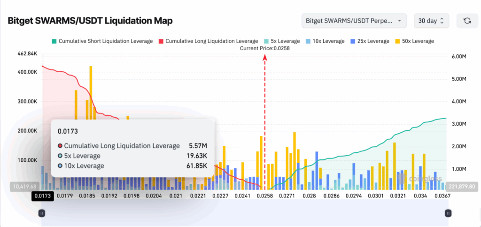Click the 0.0258 x-axis label
Viewport: 481px width, 227px height.
click(265, 196)
